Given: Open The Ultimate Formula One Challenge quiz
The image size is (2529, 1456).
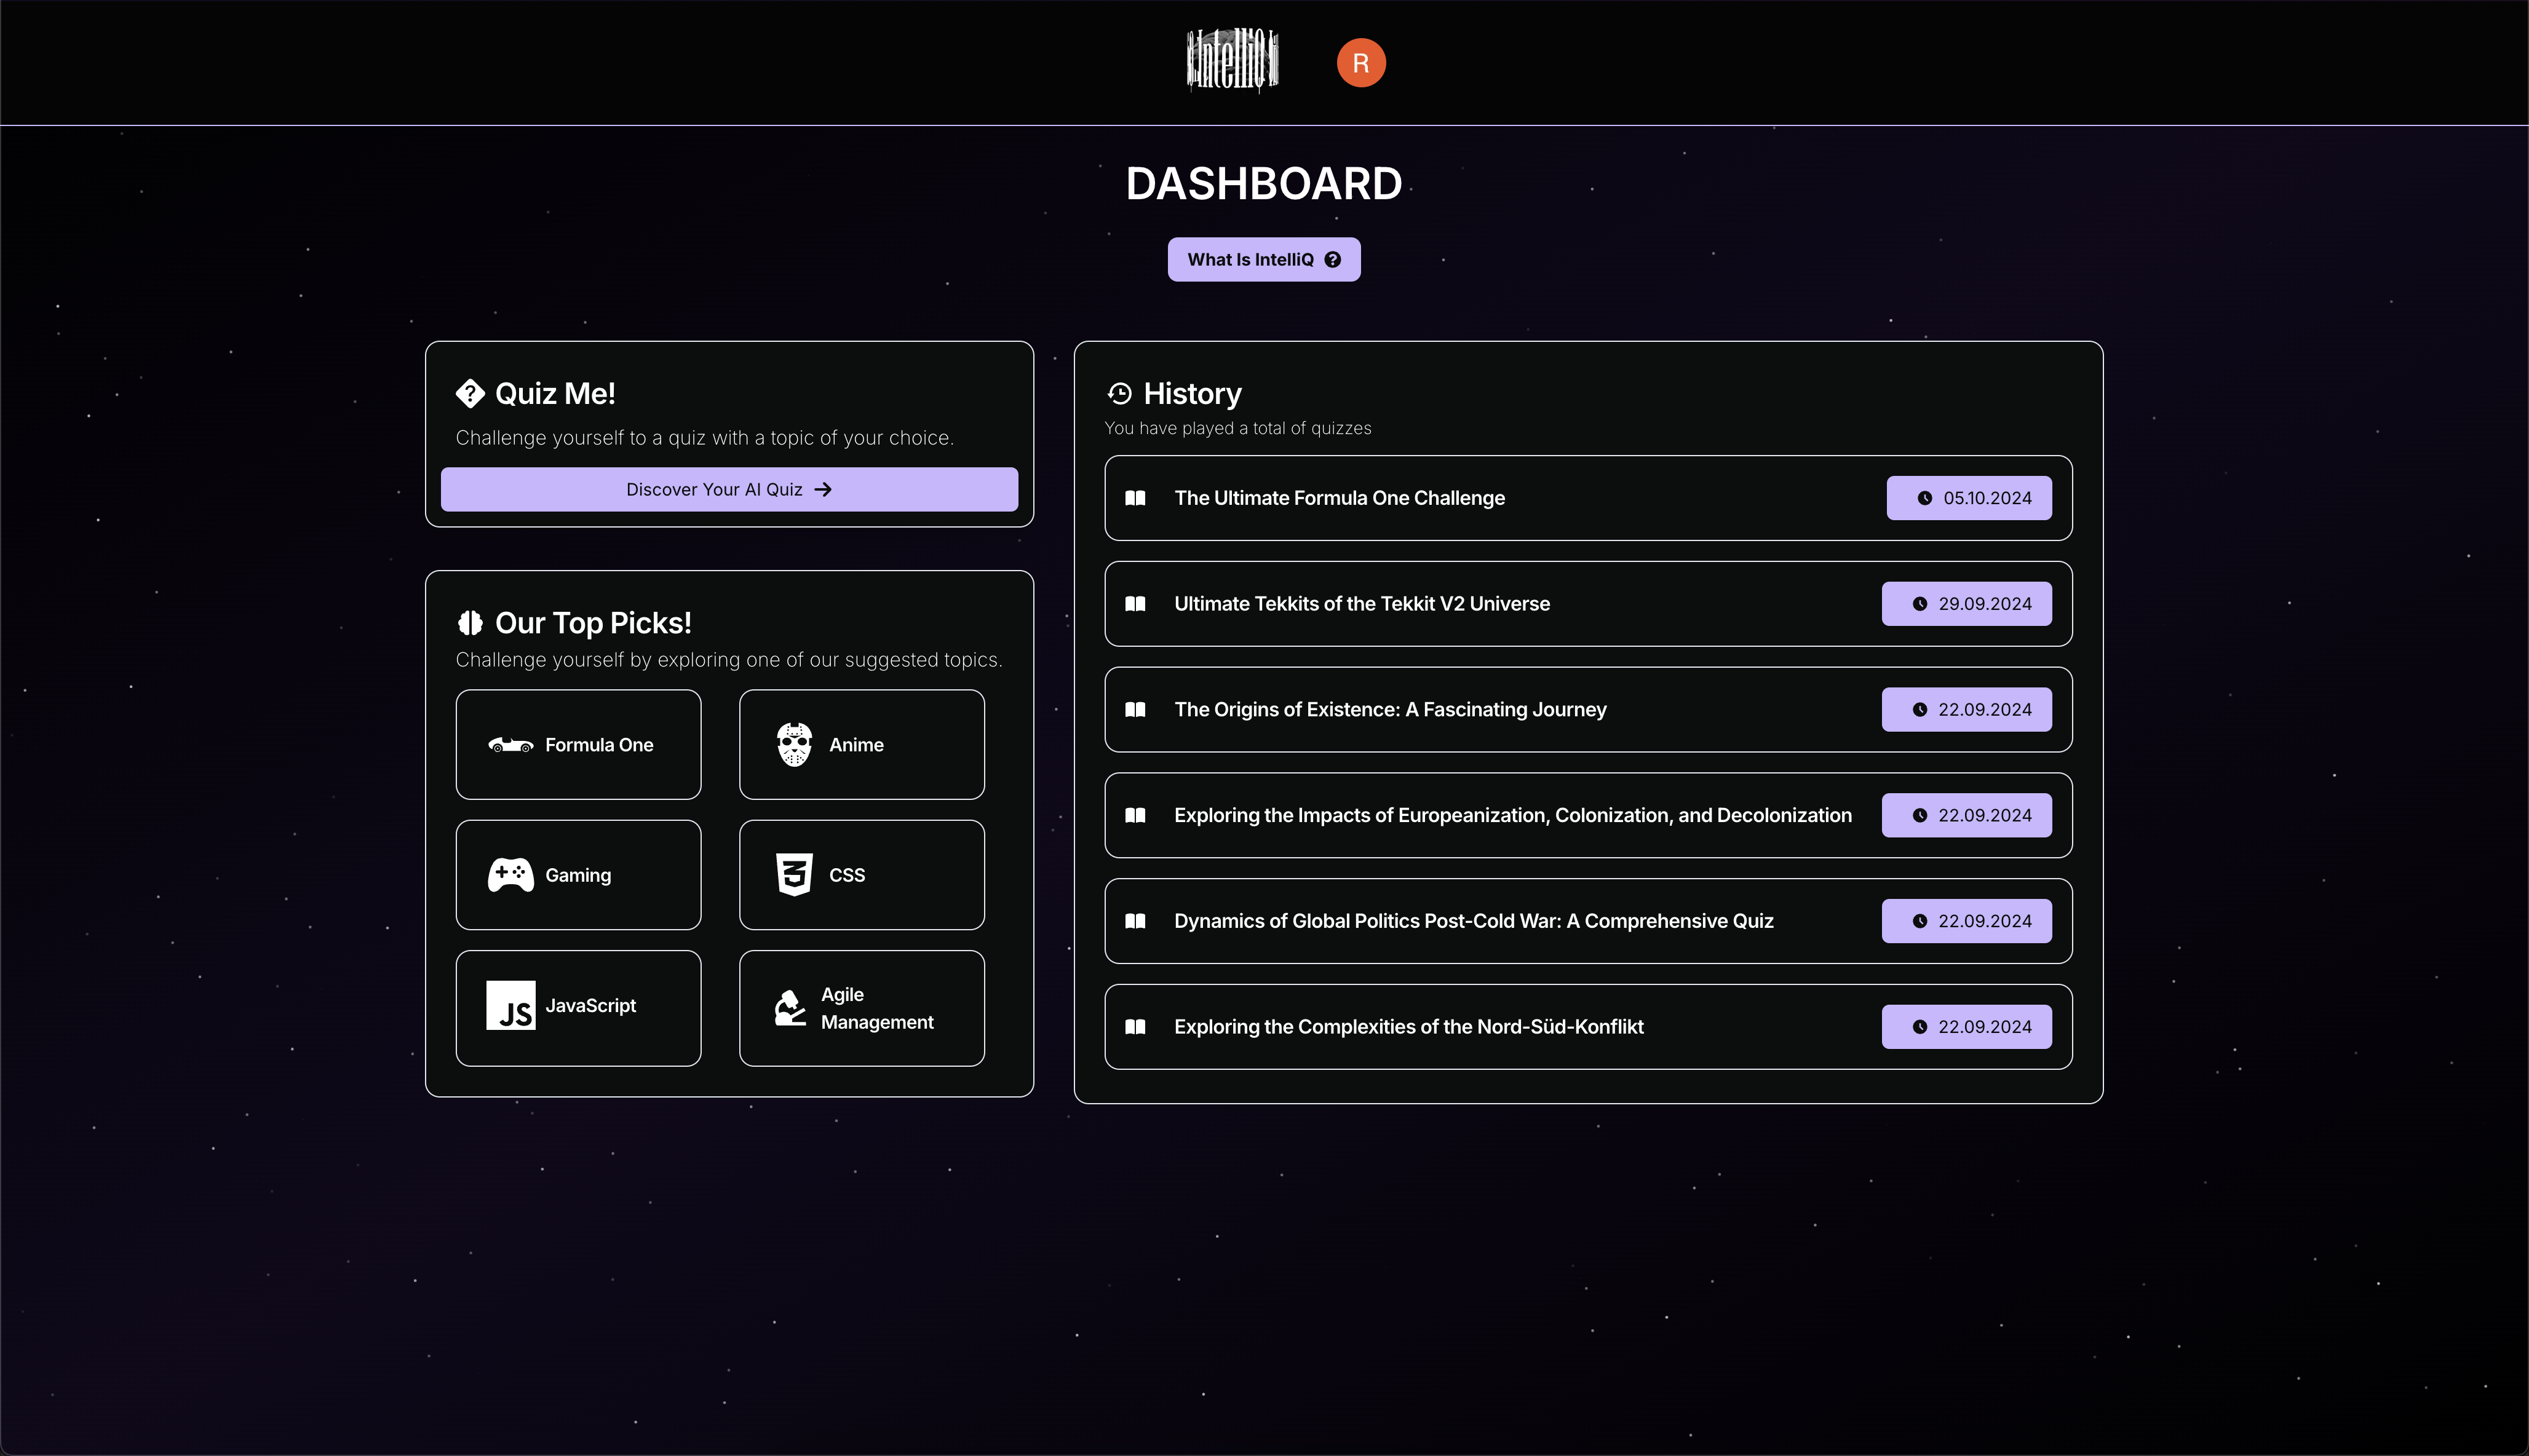Looking at the screenshot, I should tap(1338, 498).
